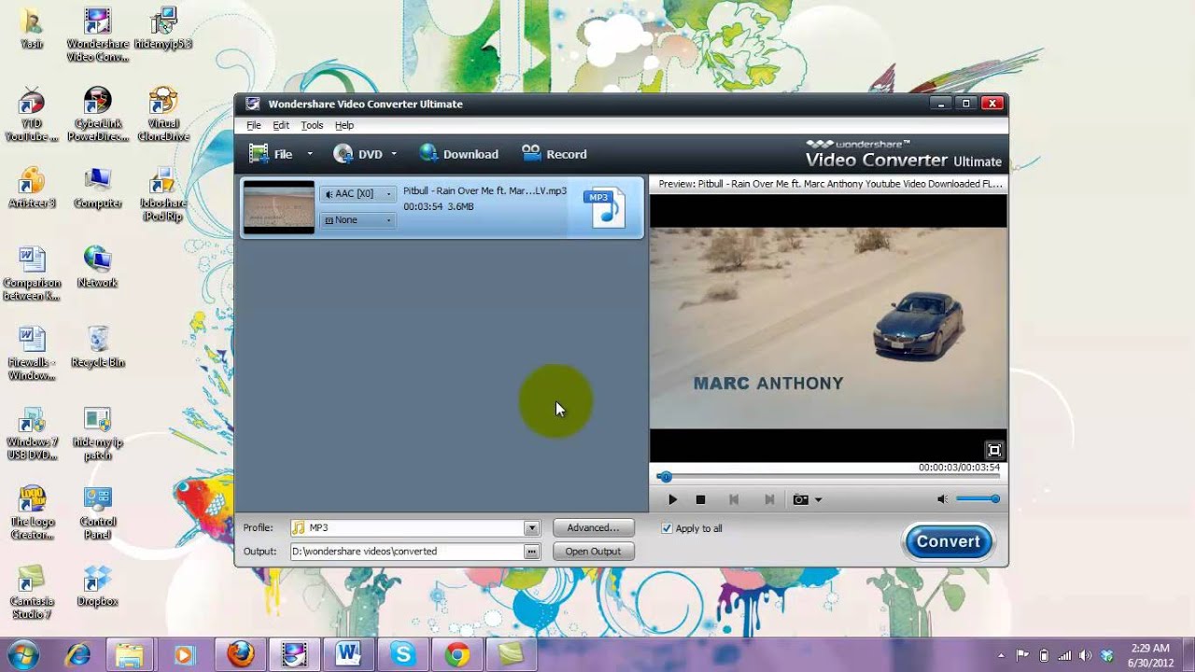
Task: Open the Windows Start menu
Action: pyautogui.click(x=22, y=654)
